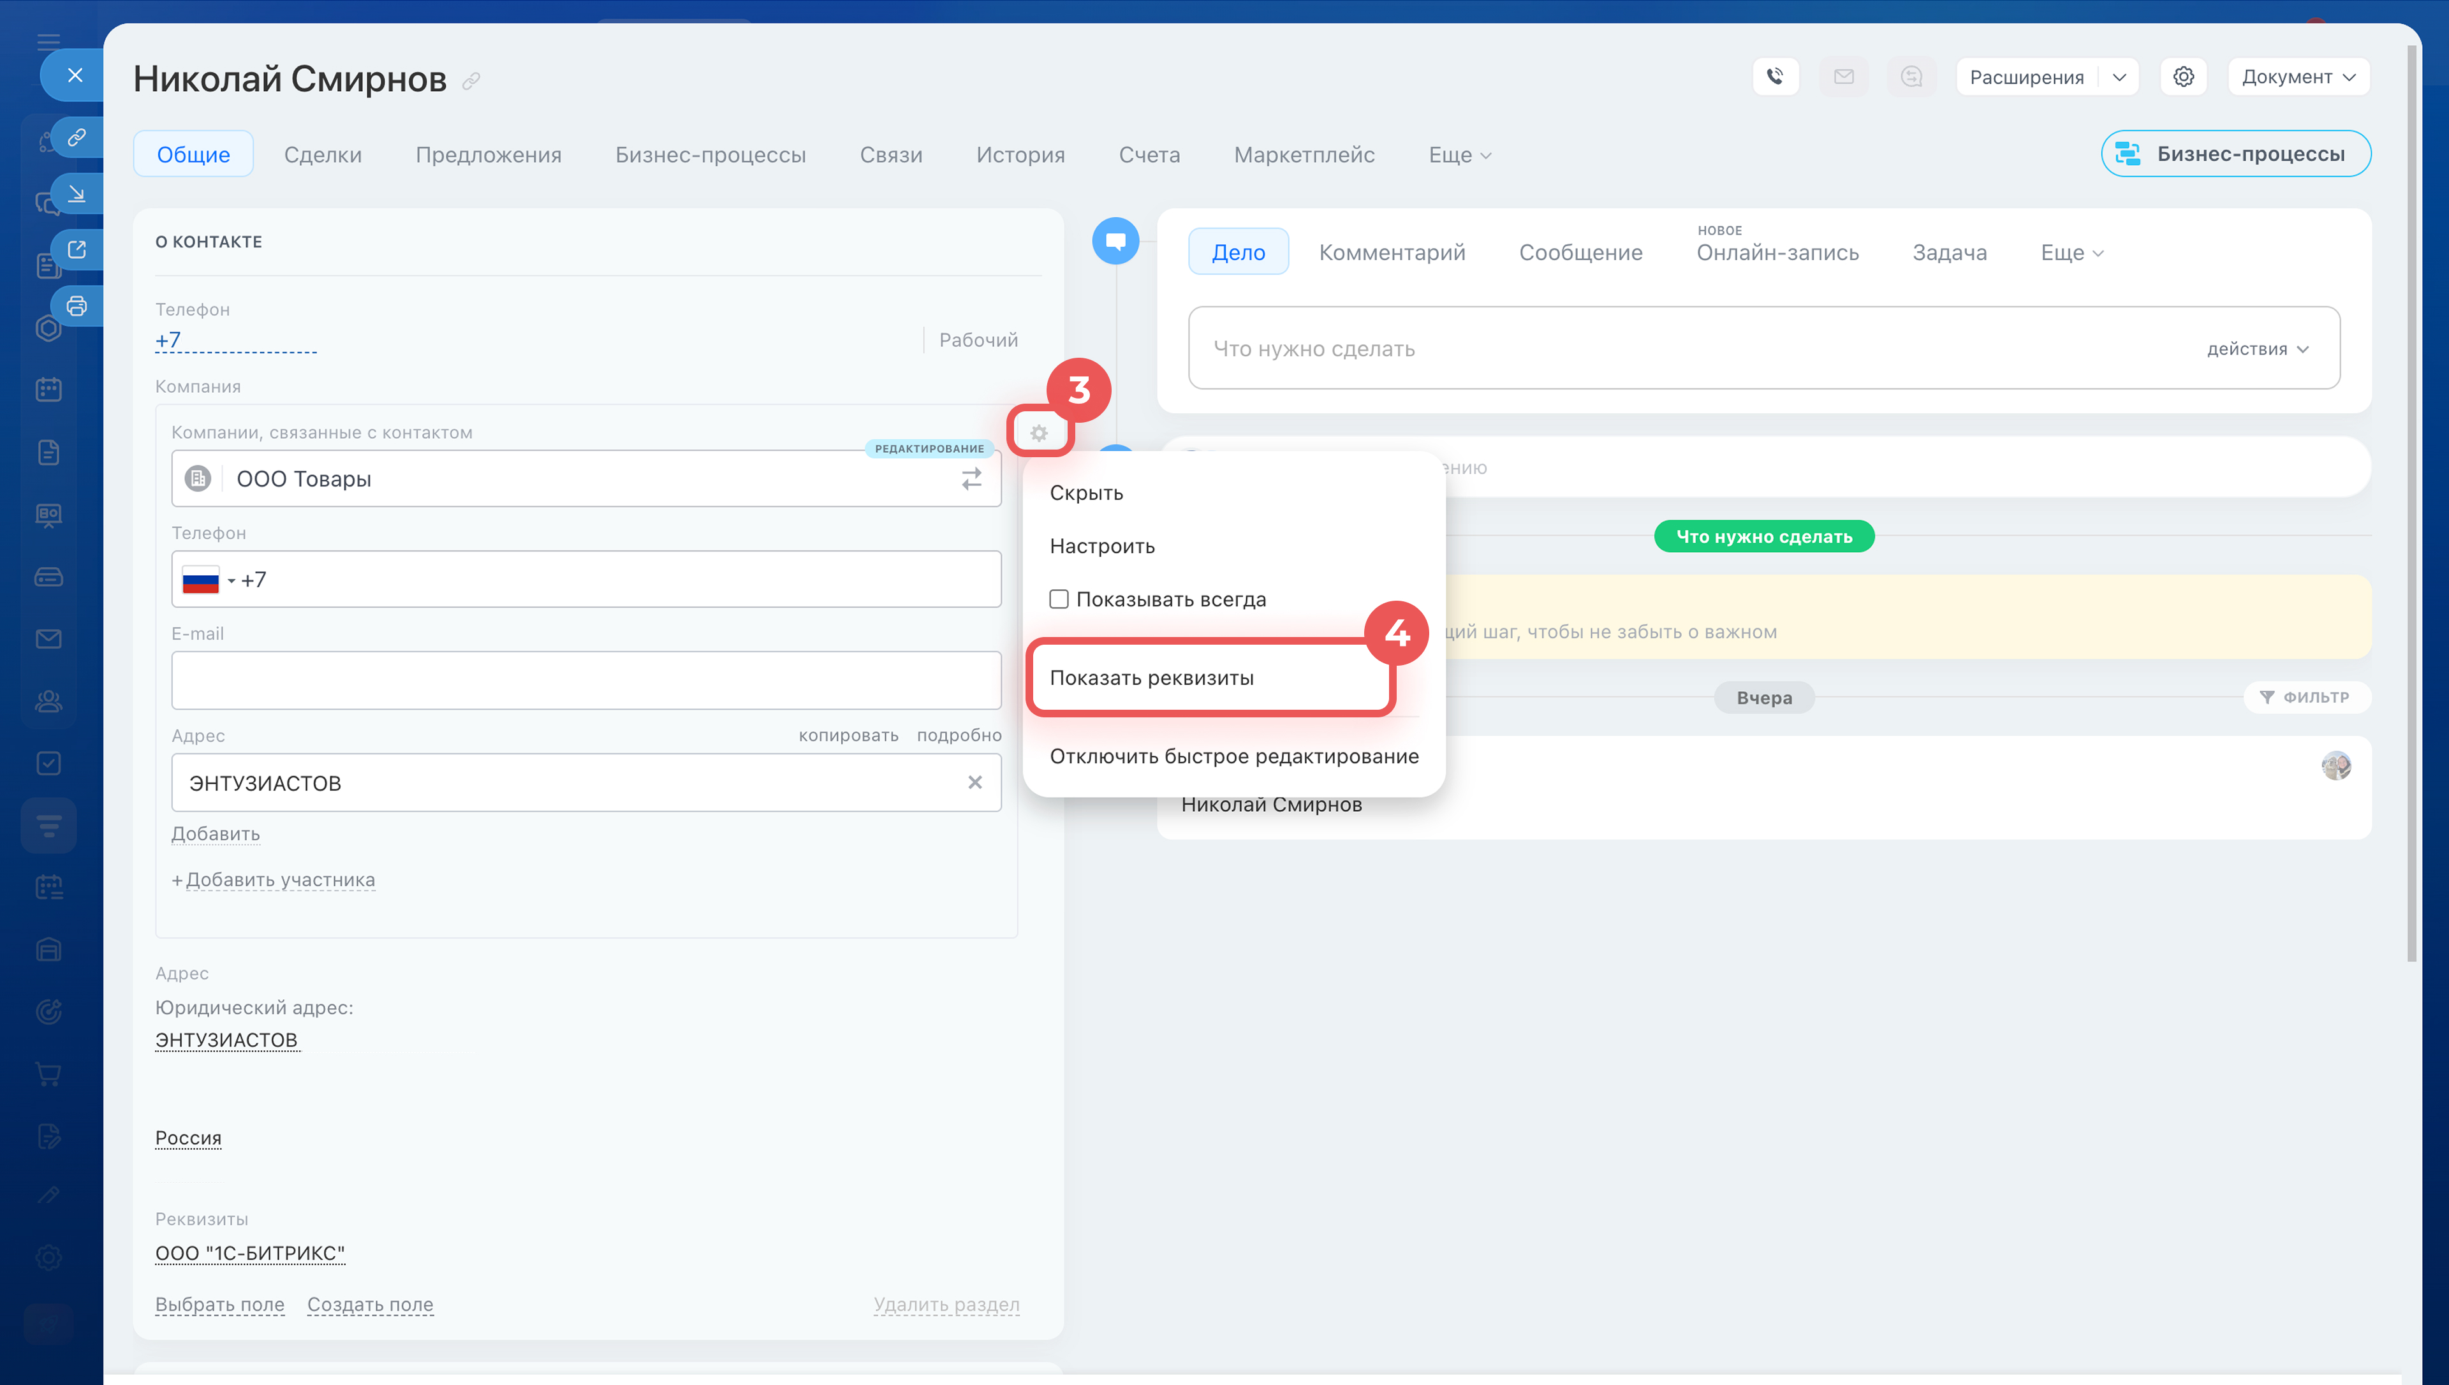Viewport: 2449px width, 1385px height.
Task: Select 'Показать реквизиты' menu item
Action: 1152,677
